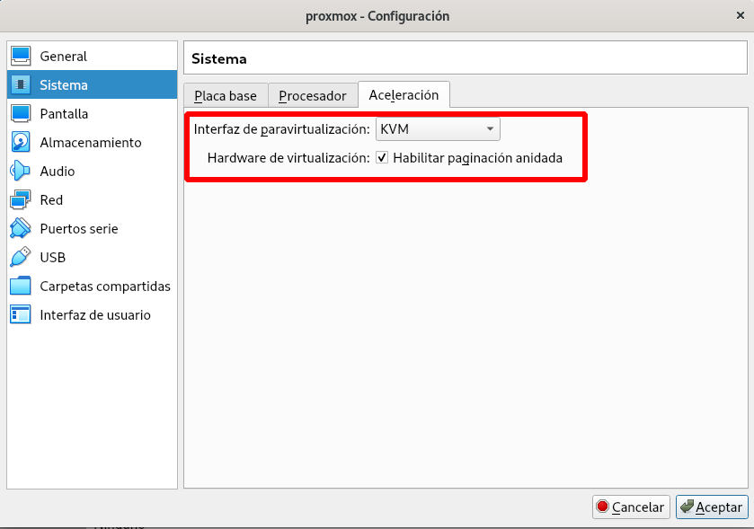Viewport: 754px width, 529px height.
Task: Click the Almacenamiento disk icon
Action: (21, 143)
